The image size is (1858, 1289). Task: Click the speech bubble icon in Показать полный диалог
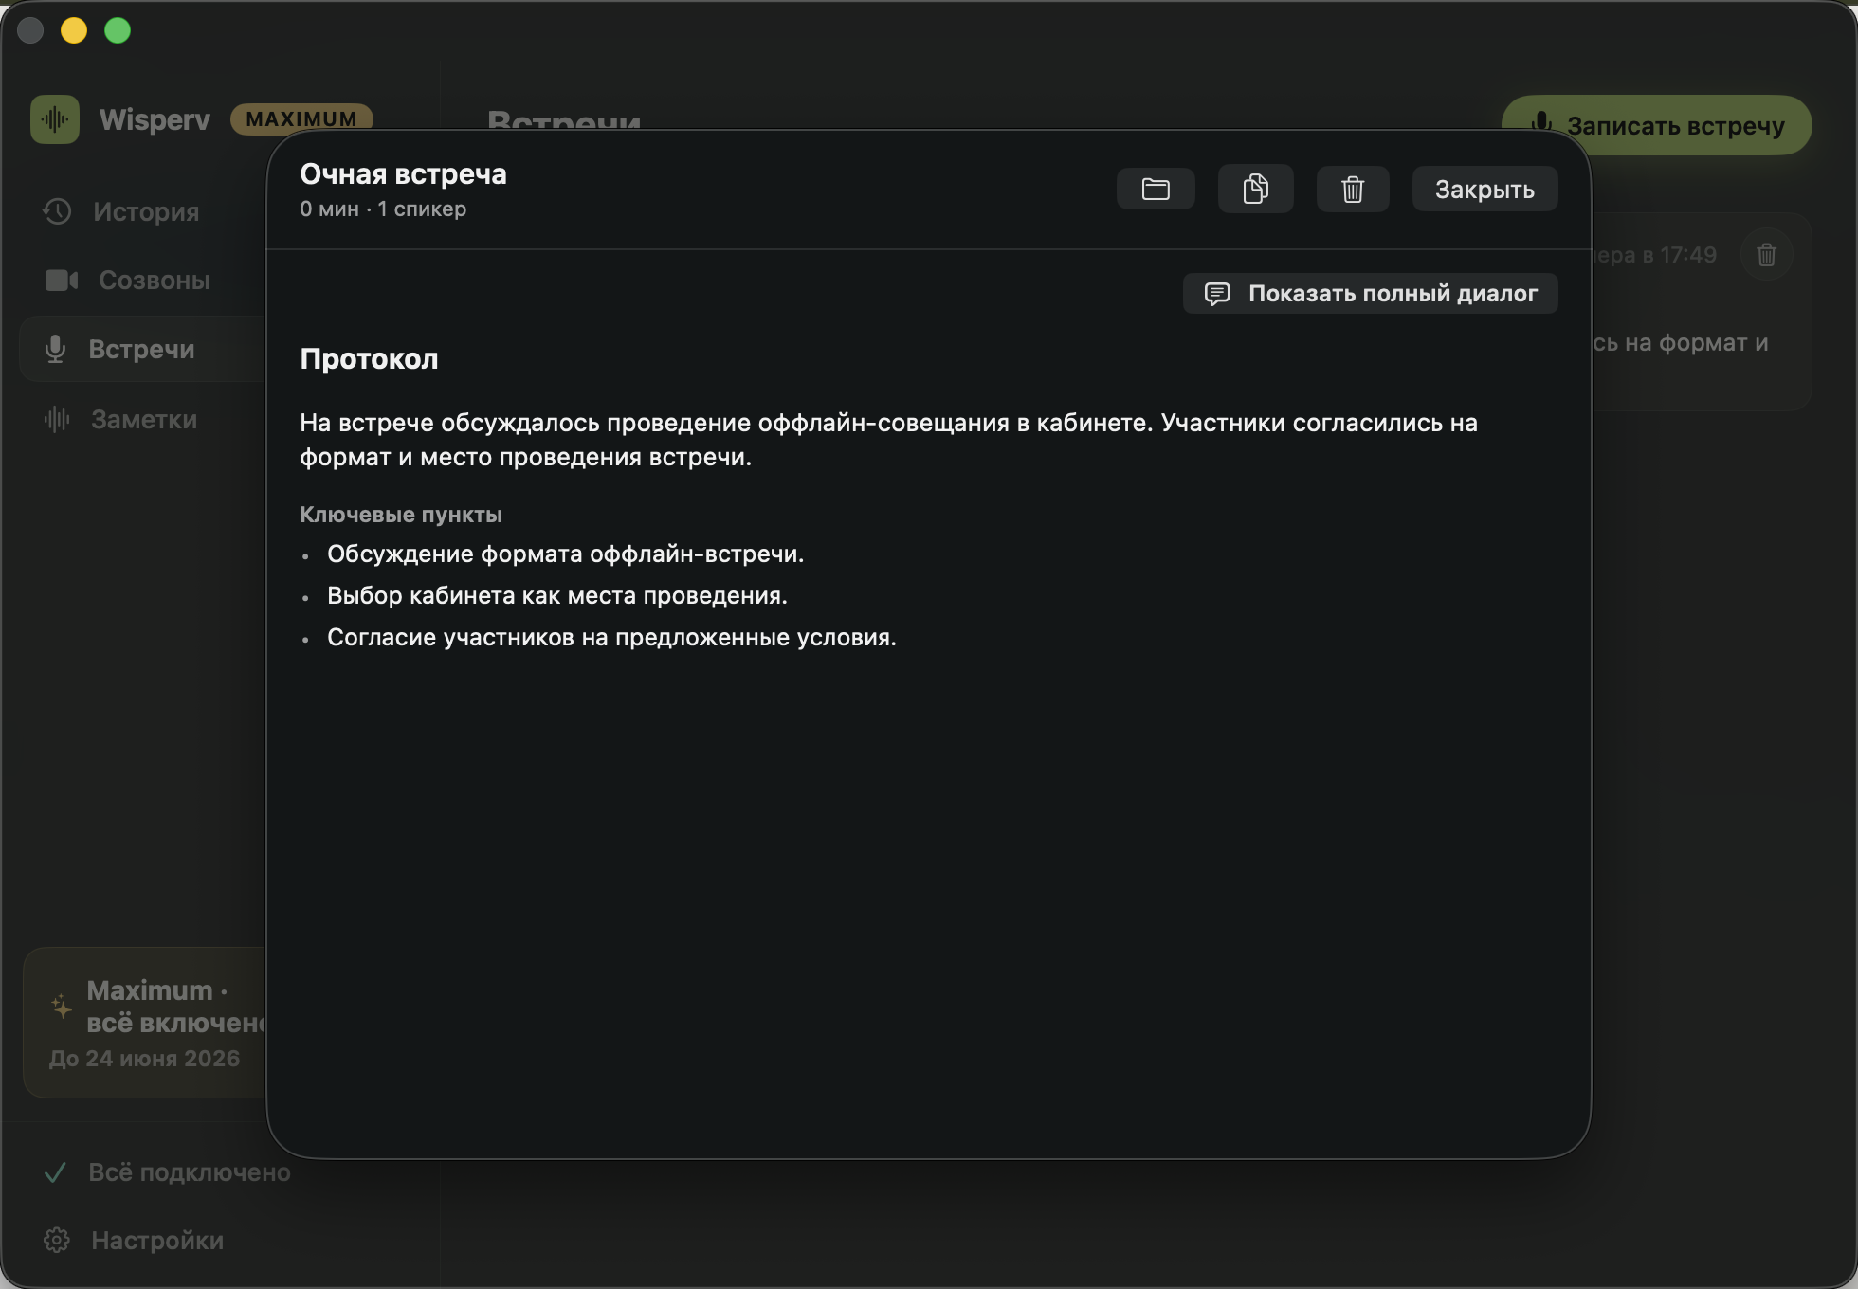(x=1217, y=294)
